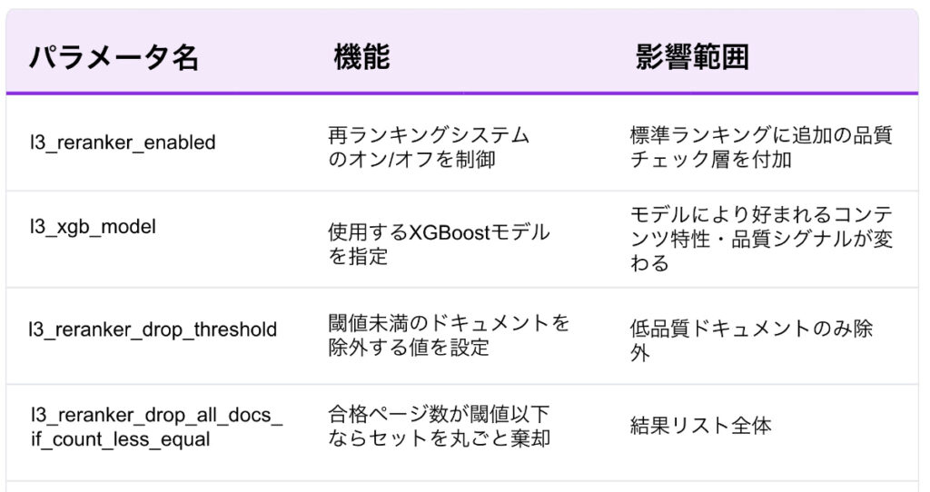
Task: Click the l3_reranker_drop_all_docs_ text line
Action: pyautogui.click(x=155, y=416)
